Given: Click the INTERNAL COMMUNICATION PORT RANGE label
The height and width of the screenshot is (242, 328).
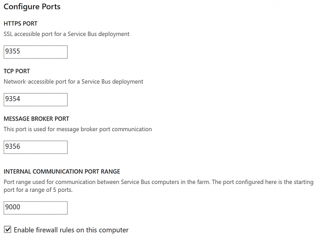Looking at the screenshot, I should tap(62, 172).
